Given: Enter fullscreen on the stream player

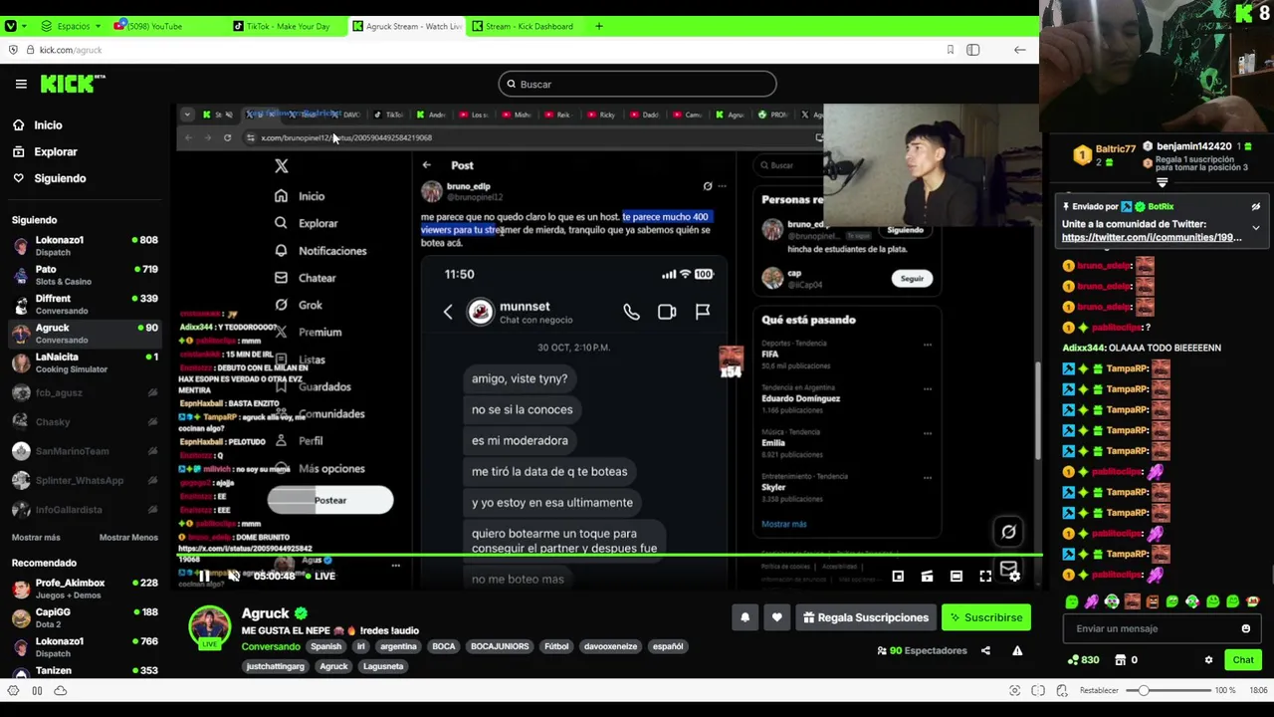Looking at the screenshot, I should point(985,576).
